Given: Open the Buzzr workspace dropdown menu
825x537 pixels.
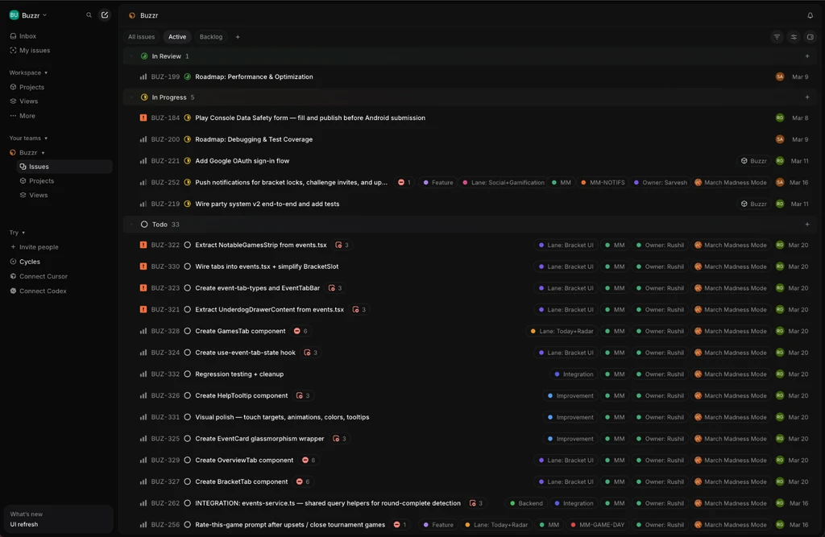Looking at the screenshot, I should click(28, 15).
